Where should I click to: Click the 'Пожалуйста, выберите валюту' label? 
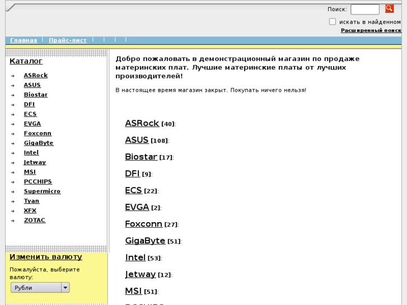tap(44, 273)
